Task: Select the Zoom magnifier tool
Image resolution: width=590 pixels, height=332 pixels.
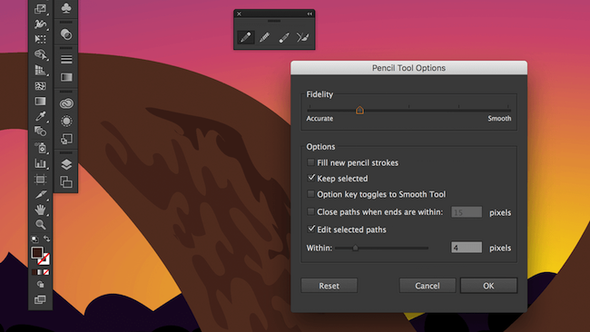Action: [40, 224]
